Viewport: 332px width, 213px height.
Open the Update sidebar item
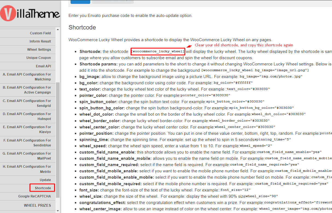[x=28, y=180]
